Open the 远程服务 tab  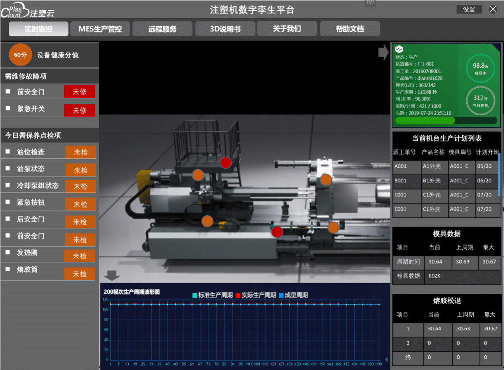[162, 29]
